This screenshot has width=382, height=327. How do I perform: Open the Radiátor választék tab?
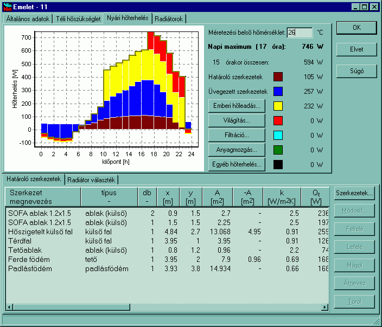[x=91, y=180]
